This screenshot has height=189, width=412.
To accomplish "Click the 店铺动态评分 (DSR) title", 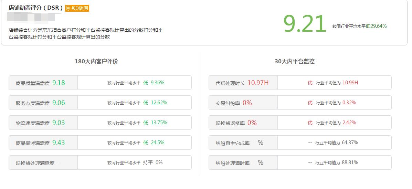I will point(36,8).
